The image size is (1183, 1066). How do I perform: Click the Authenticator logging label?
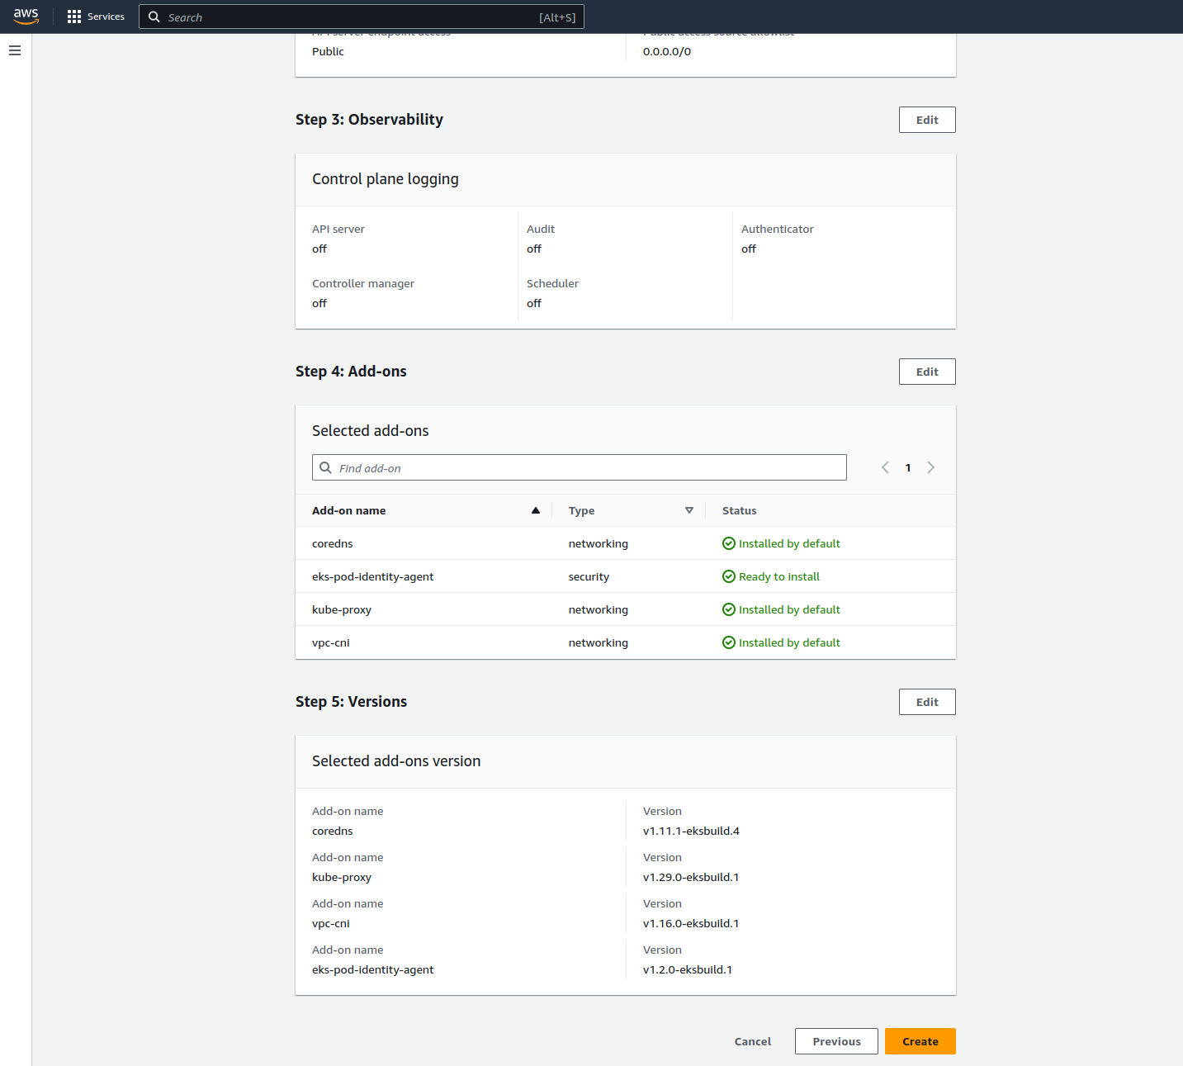778,229
